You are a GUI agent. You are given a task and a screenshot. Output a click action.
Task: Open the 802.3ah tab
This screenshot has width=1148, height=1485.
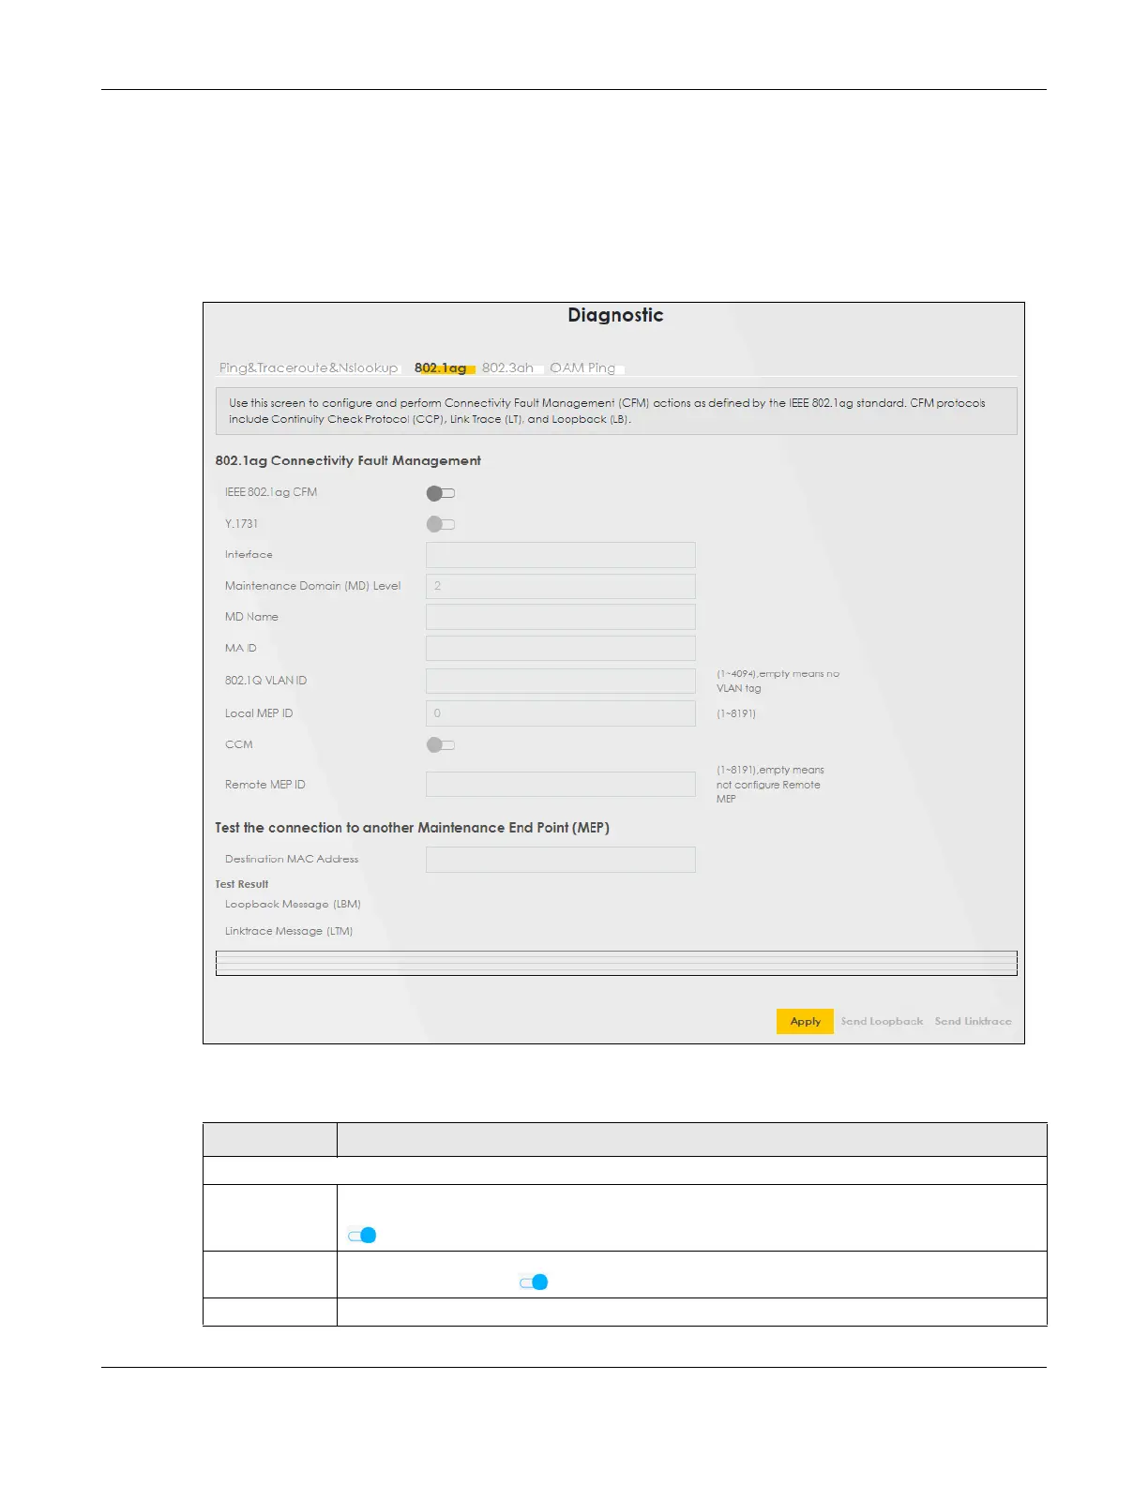click(x=507, y=367)
